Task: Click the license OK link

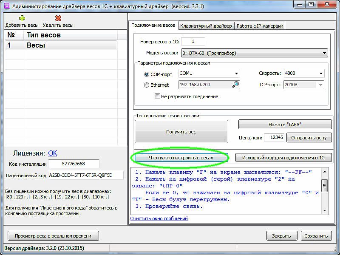Action: point(52,153)
